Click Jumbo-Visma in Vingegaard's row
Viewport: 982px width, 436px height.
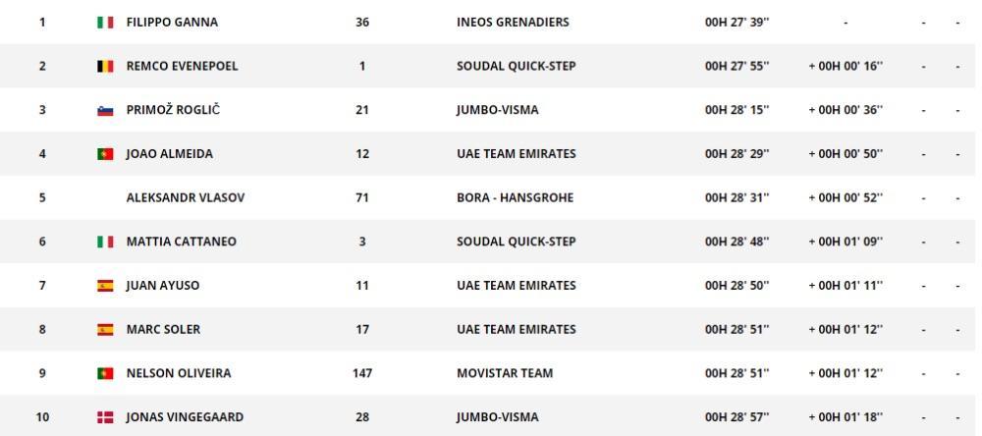click(498, 417)
